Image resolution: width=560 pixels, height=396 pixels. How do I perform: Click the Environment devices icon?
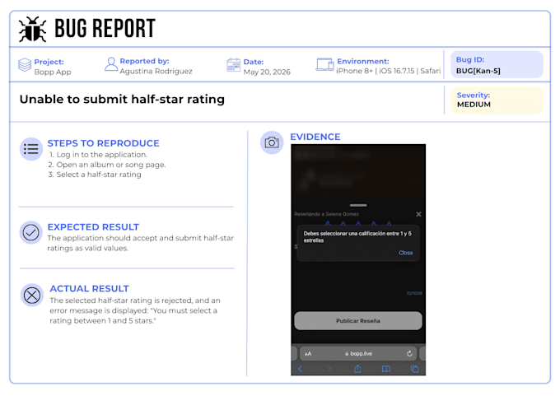pyautogui.click(x=324, y=65)
